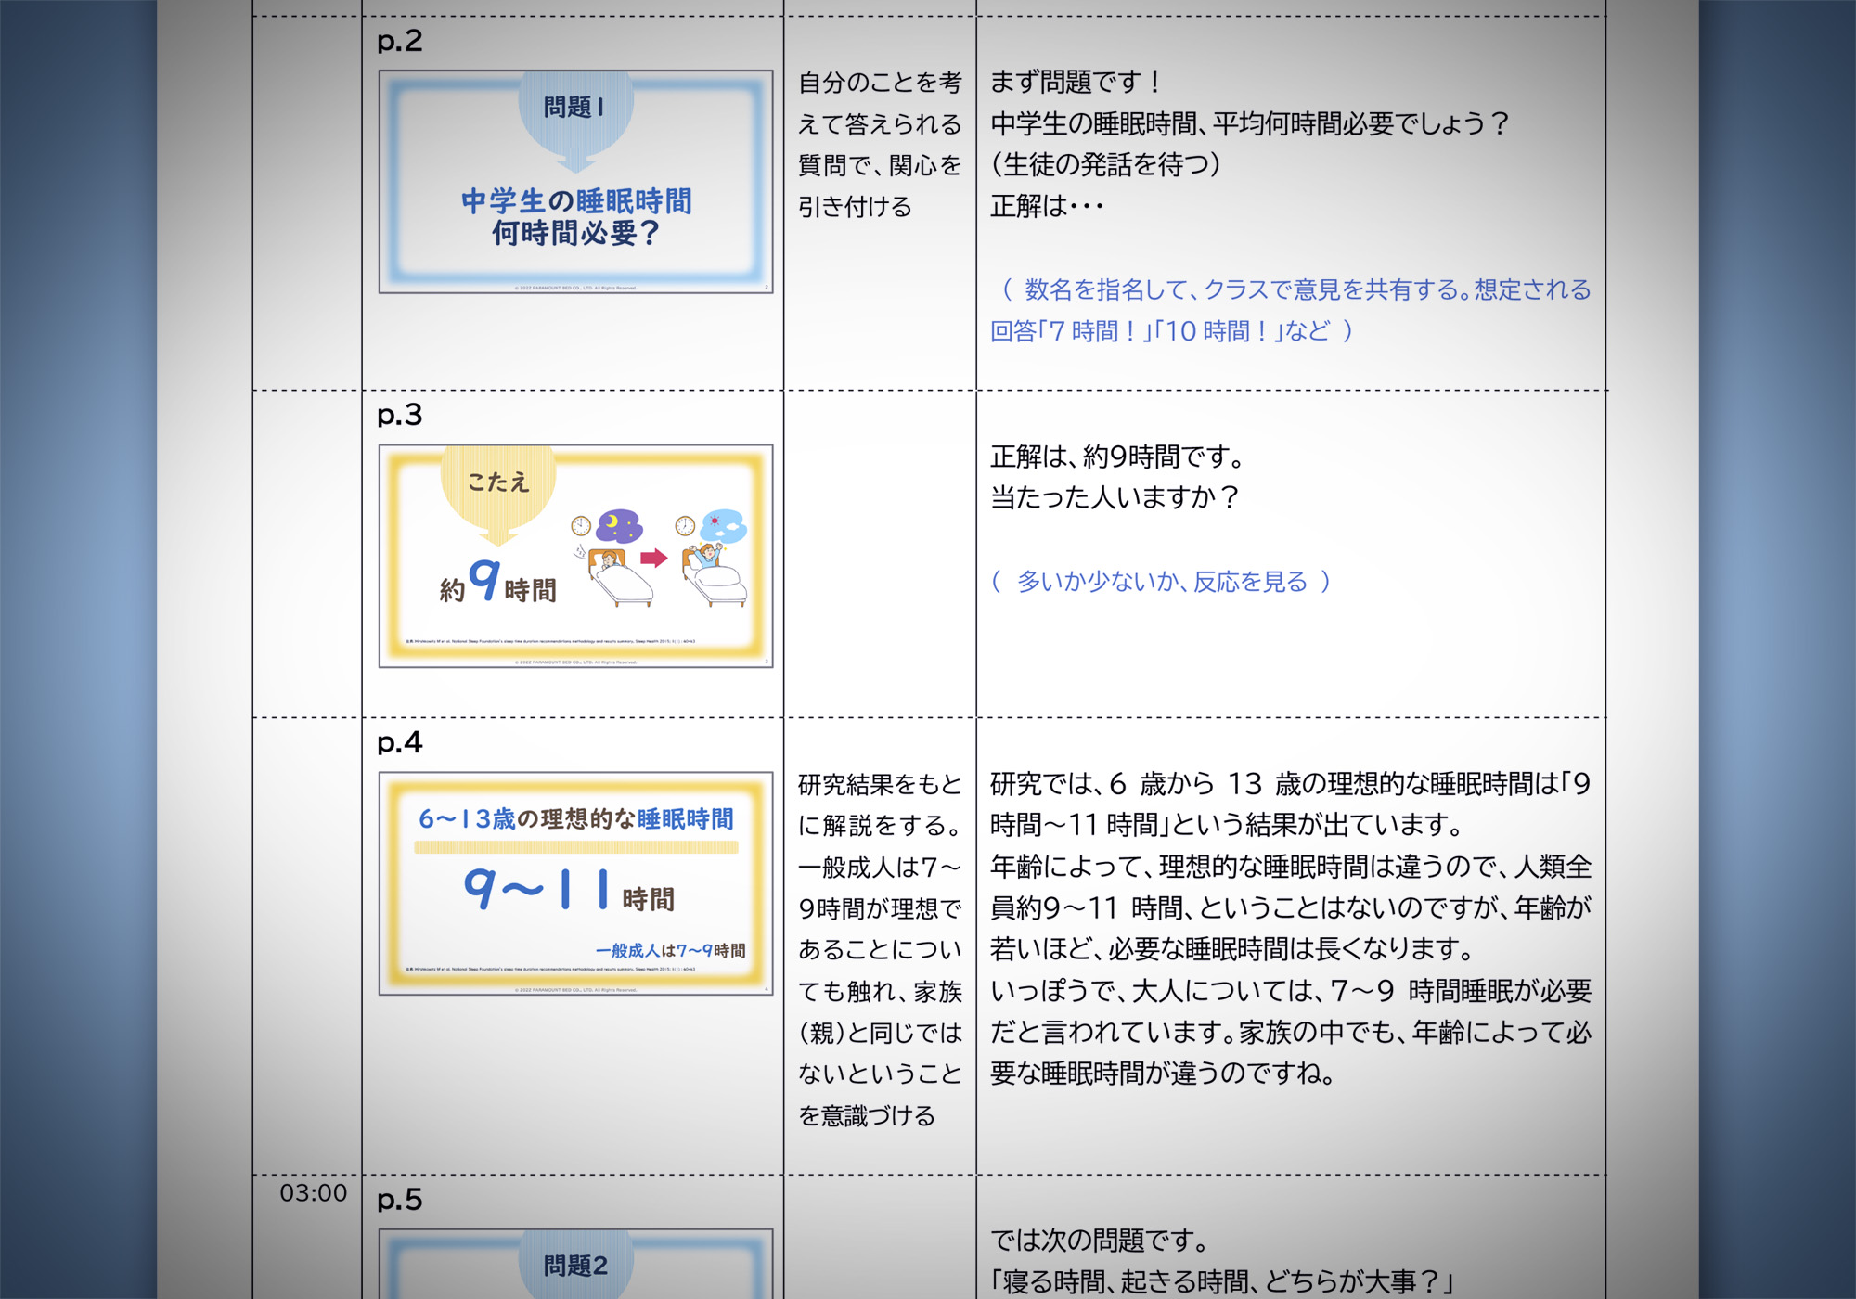Click the page label p.2
This screenshot has width=1856, height=1299.
coord(400,42)
